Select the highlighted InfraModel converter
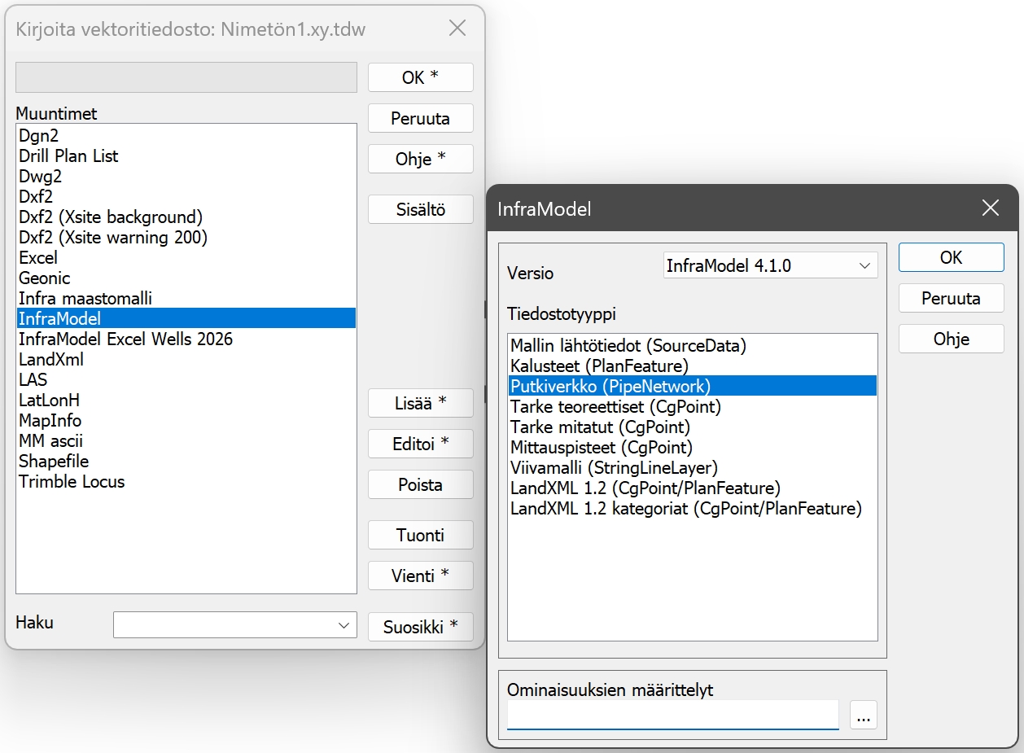 tap(186, 318)
